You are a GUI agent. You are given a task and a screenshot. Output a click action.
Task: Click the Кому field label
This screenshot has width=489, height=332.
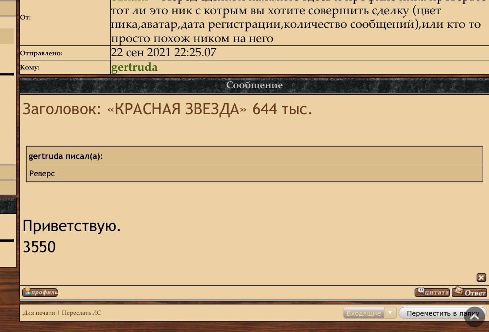(x=30, y=67)
